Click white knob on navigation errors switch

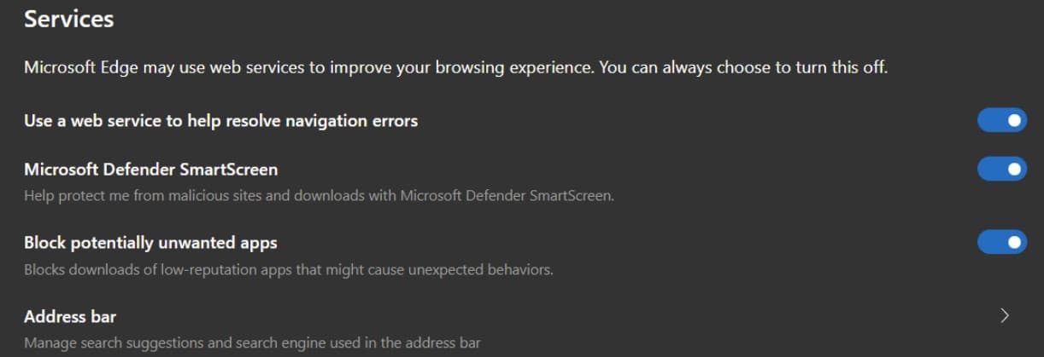point(1014,121)
